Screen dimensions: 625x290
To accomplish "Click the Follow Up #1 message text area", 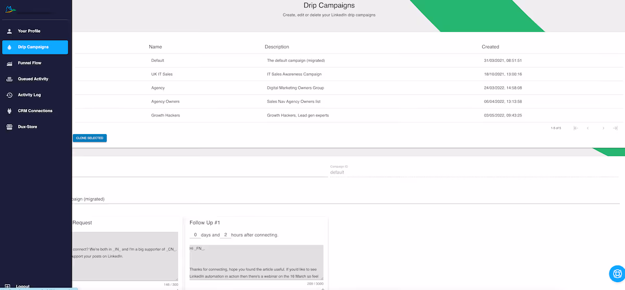I will click(x=256, y=262).
